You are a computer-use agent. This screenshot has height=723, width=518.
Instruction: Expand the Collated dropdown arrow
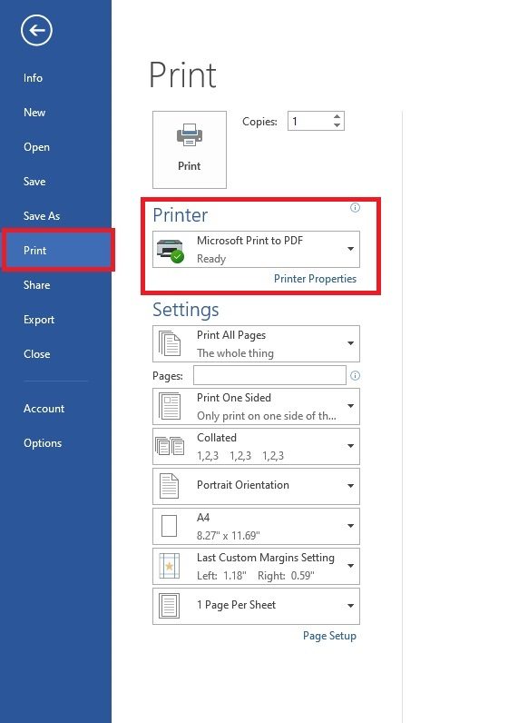[x=350, y=446]
